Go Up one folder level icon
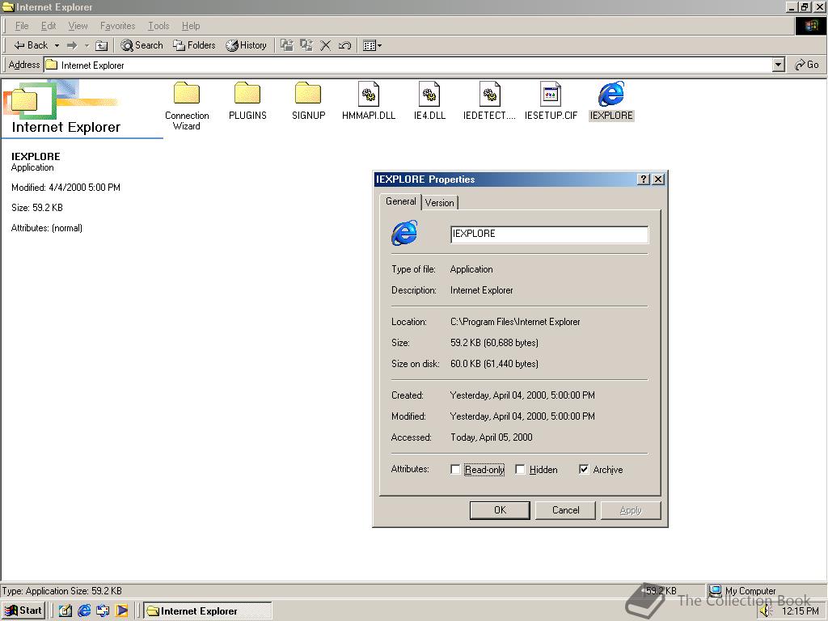Screen dimensions: 828x621 (101, 45)
